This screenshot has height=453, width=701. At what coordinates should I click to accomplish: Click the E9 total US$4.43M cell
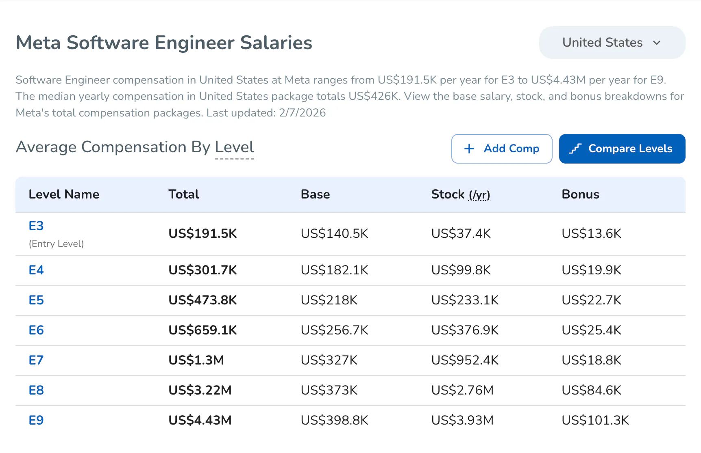click(x=200, y=420)
